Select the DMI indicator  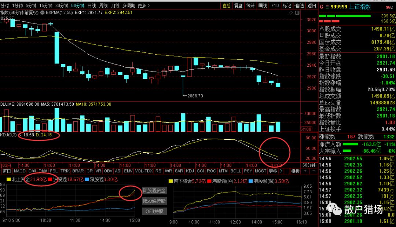[x=32, y=171]
